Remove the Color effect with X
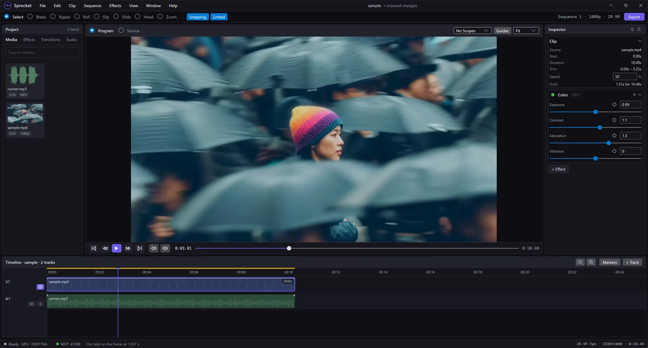 [x=634, y=95]
